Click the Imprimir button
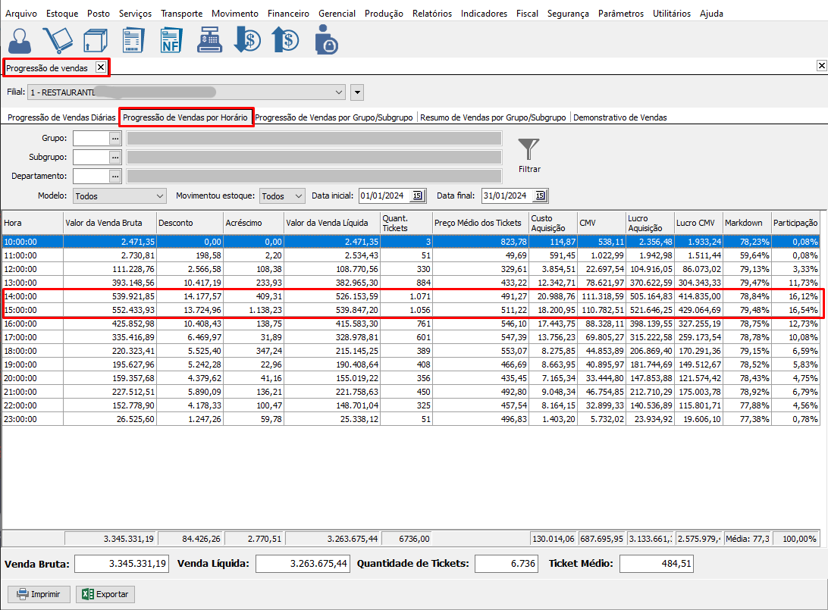Screen dimensions: 828x610 click(x=39, y=594)
